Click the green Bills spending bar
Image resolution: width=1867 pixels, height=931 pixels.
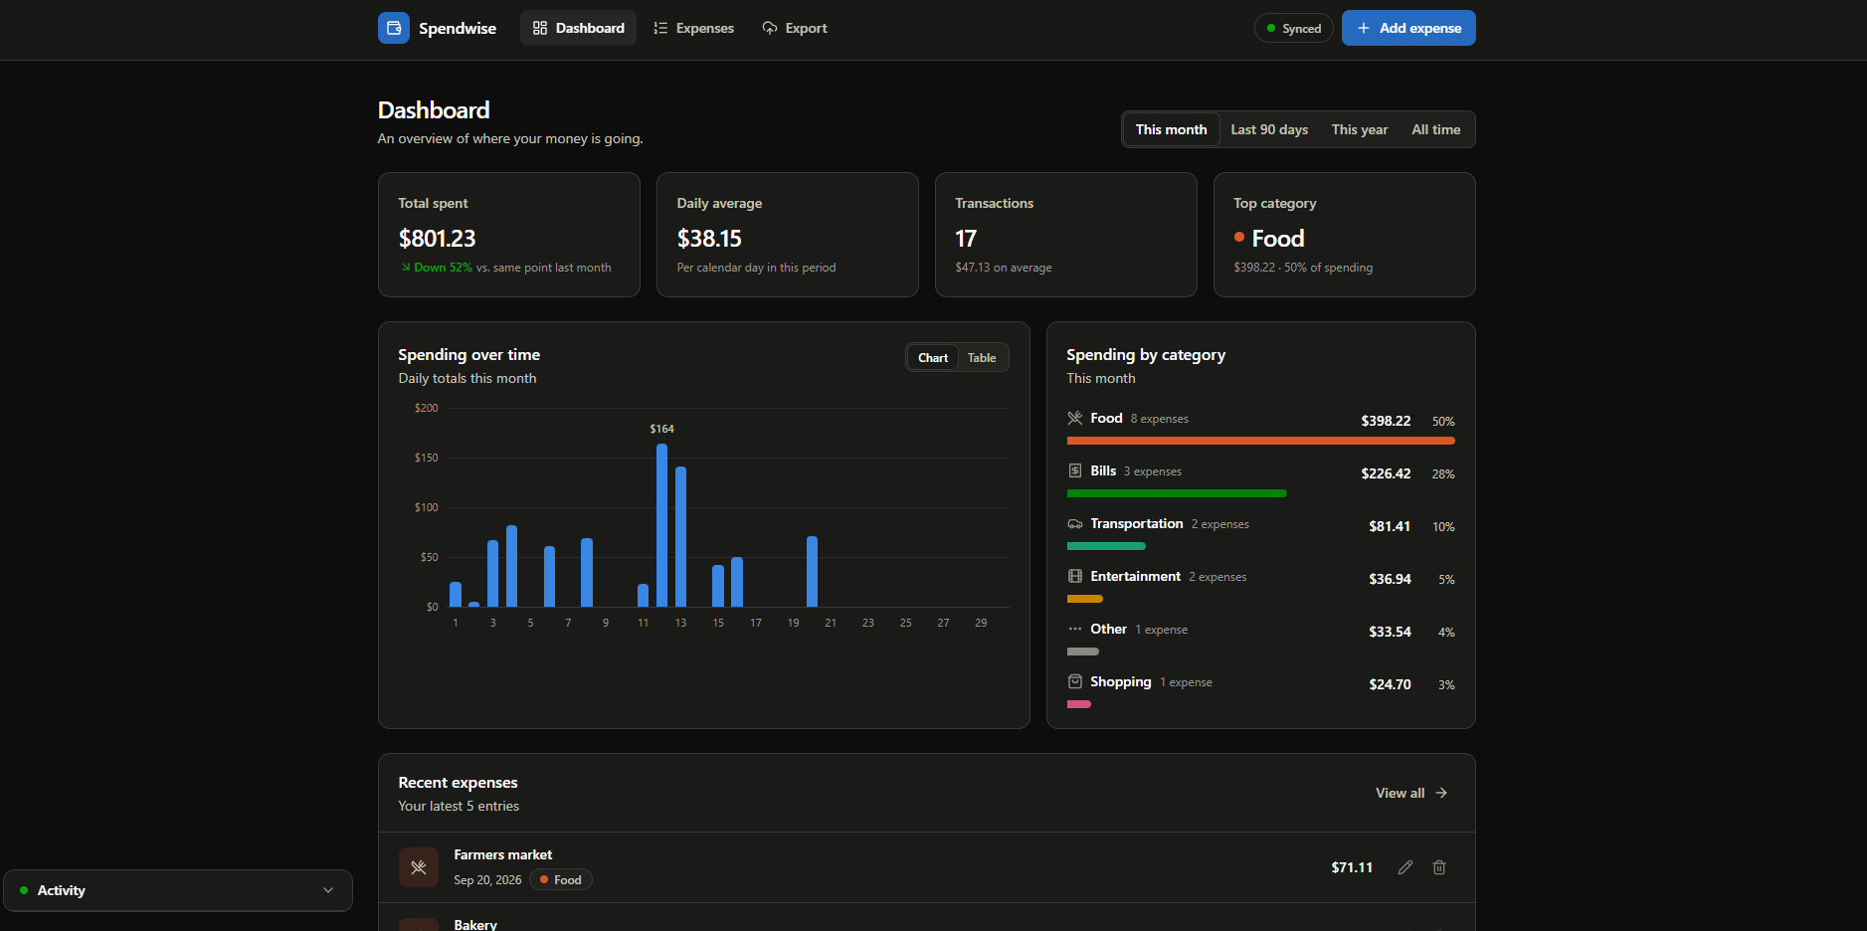pyautogui.click(x=1177, y=493)
